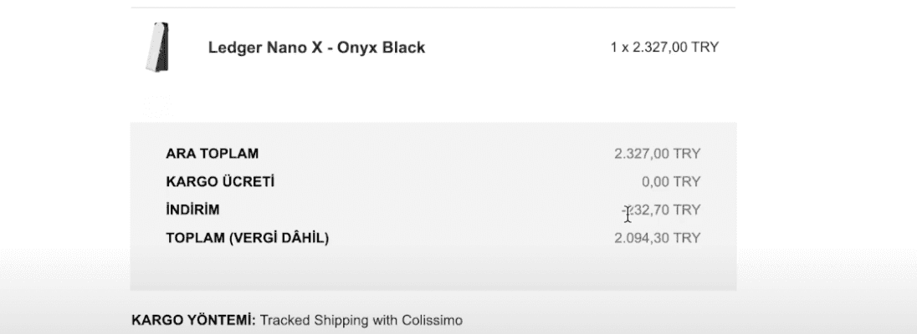This screenshot has height=334, width=917.
Task: Click the divider line above the product
Action: 433,8
